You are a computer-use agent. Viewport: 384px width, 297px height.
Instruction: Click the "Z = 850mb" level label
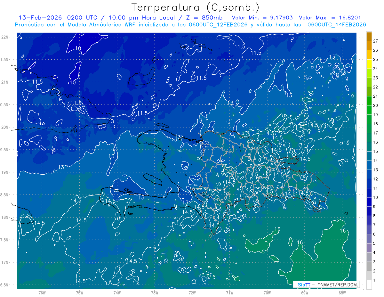[x=204, y=18]
